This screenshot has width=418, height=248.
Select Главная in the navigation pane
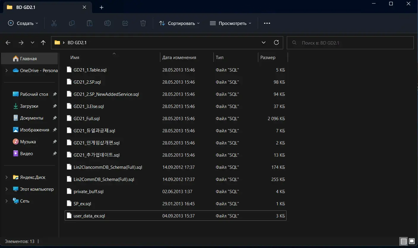pos(29,58)
